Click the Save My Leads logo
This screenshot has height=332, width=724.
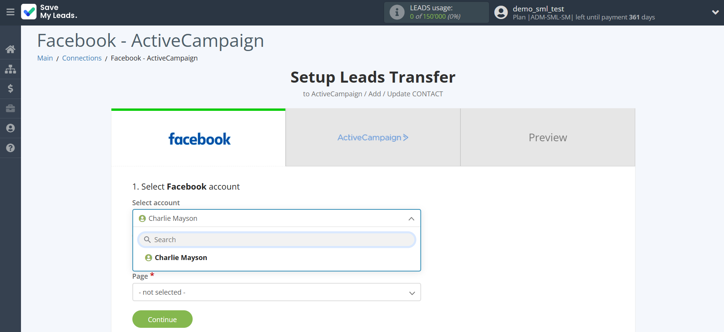(x=49, y=12)
